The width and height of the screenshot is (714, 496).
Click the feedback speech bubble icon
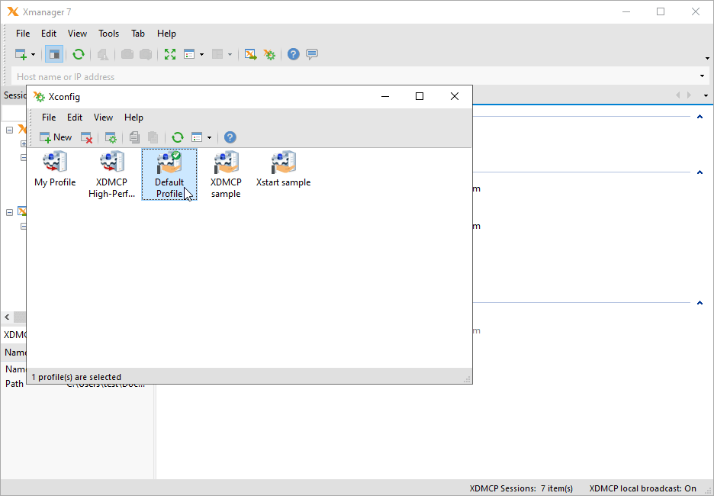pos(312,55)
